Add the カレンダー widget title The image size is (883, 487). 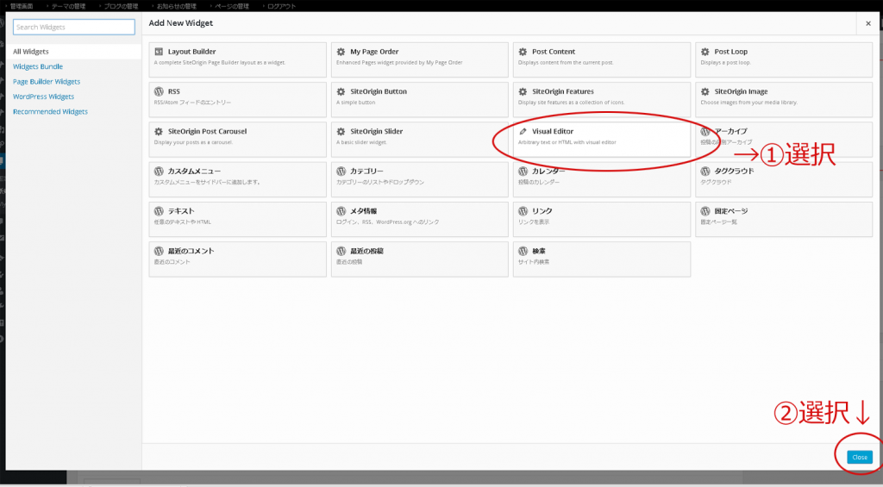(x=548, y=172)
